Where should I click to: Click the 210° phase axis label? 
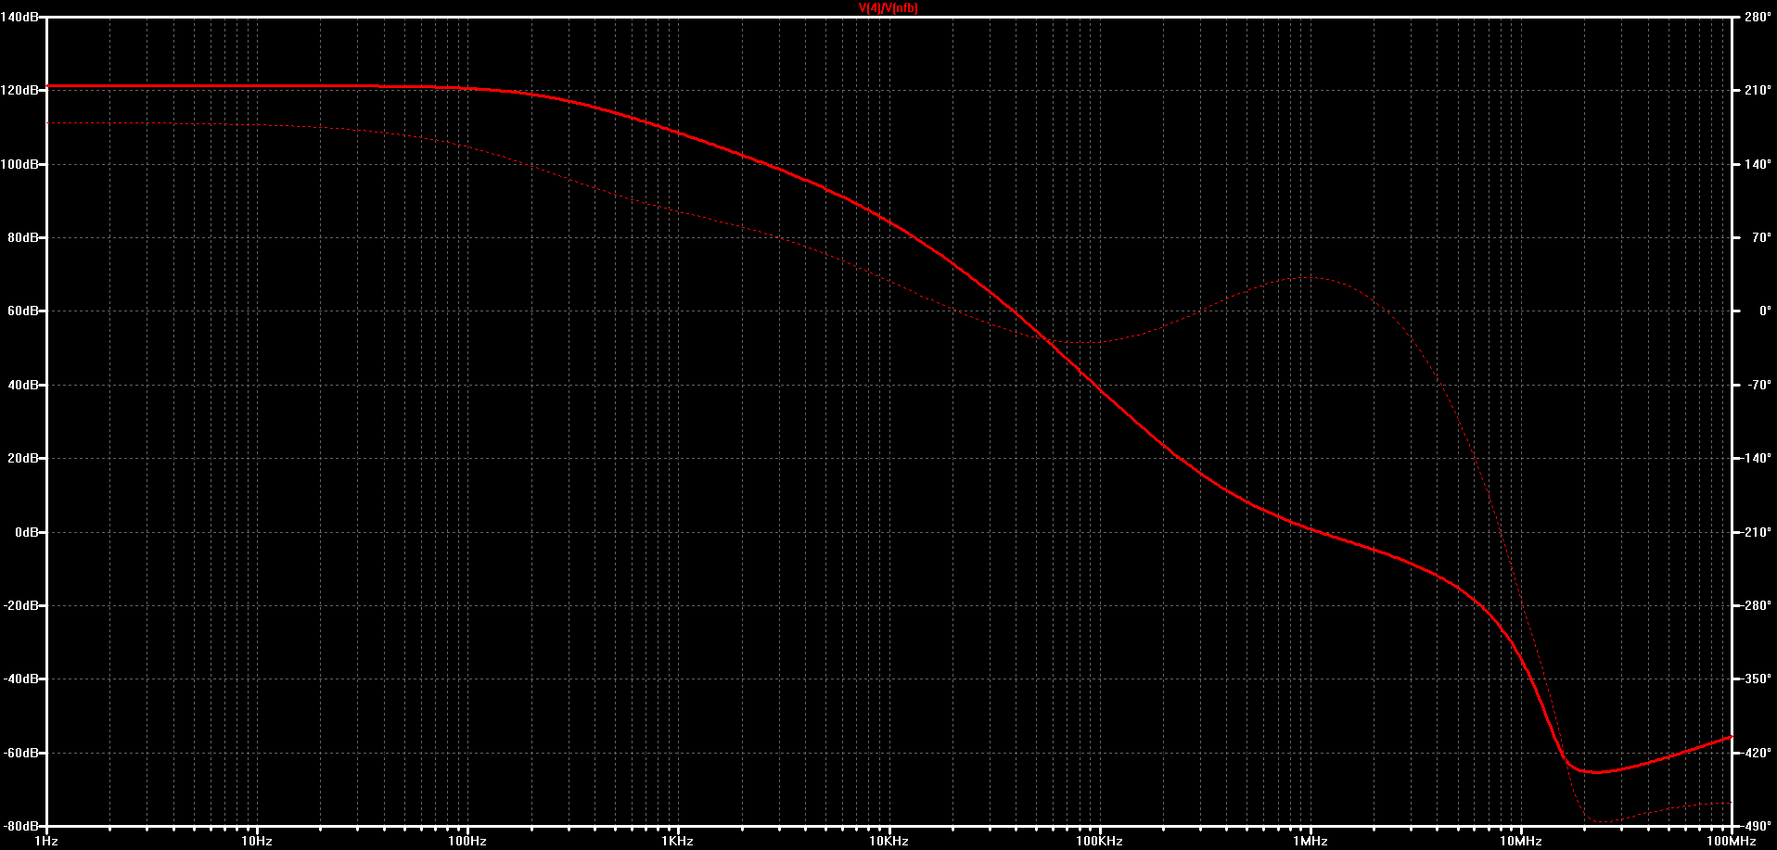point(1758,91)
